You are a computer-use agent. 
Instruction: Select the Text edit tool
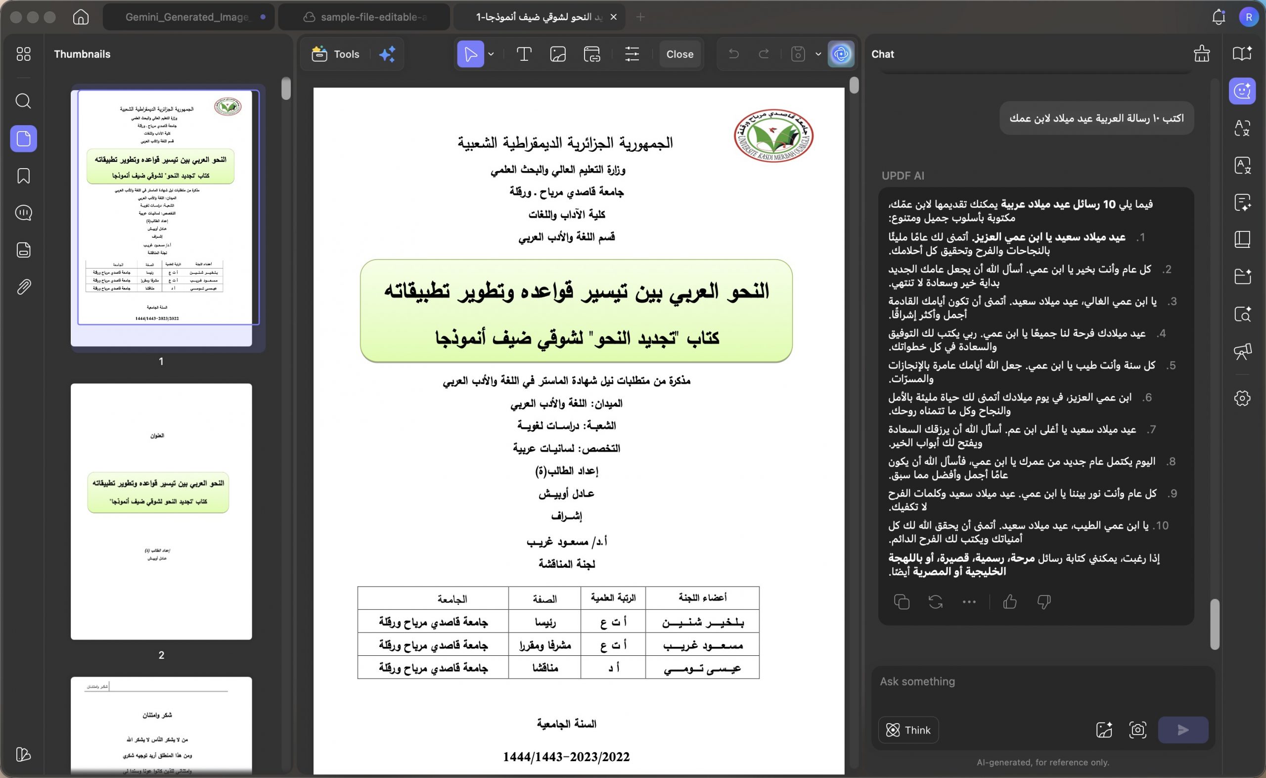524,54
